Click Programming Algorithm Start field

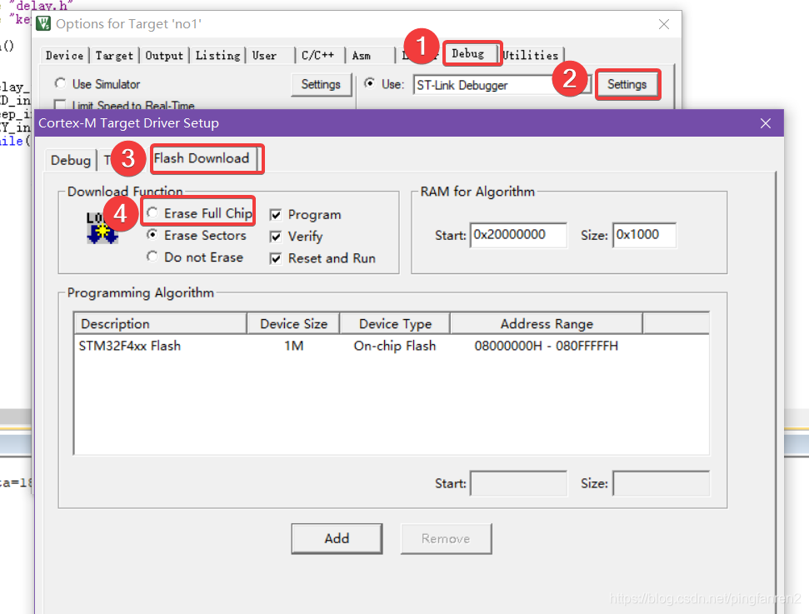click(518, 483)
